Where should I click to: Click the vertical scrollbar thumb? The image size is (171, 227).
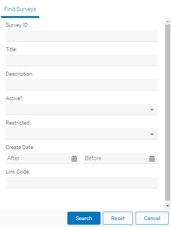[x=168, y=112]
